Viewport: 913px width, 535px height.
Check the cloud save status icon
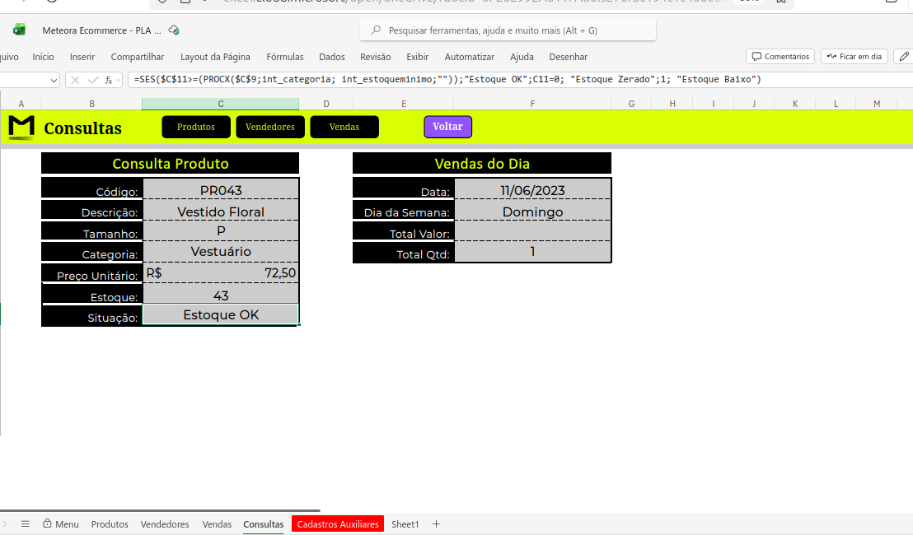click(x=174, y=30)
